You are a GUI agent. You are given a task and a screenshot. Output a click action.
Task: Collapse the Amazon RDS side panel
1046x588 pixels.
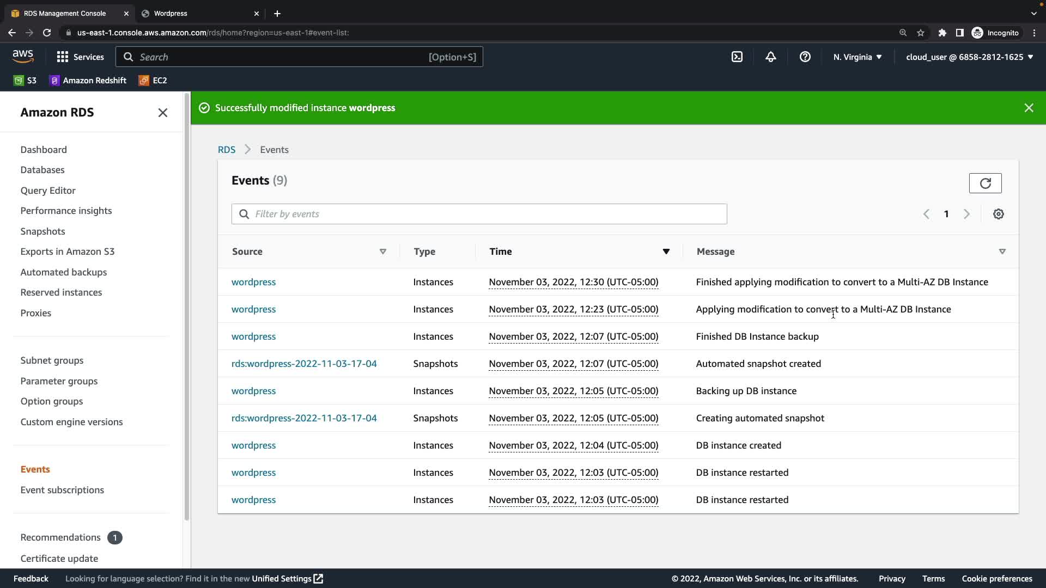(162, 113)
